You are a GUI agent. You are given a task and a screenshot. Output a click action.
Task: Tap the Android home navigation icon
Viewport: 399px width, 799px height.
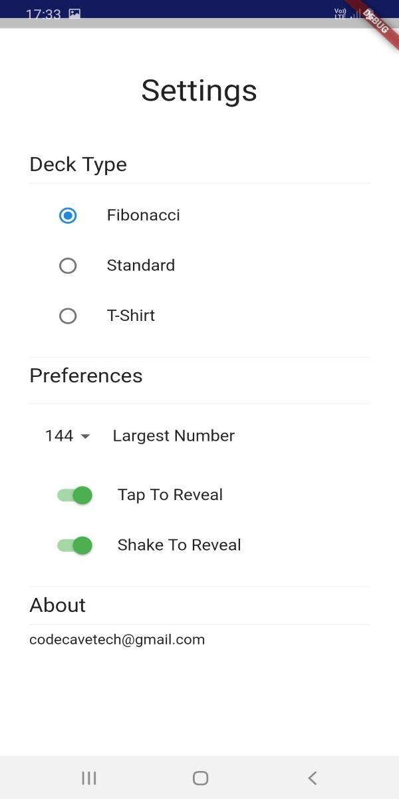coord(200,778)
